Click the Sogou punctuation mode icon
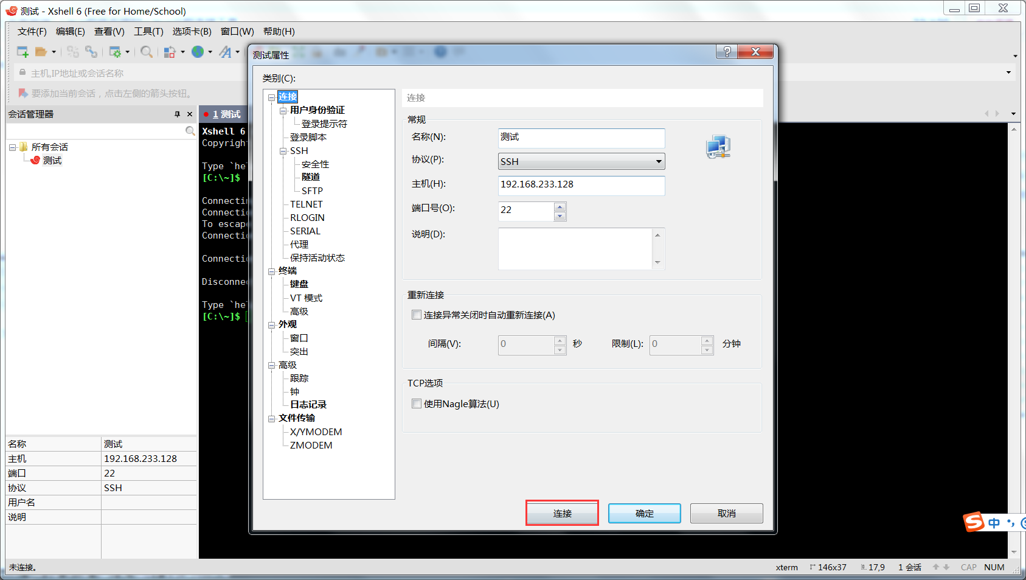 coord(1011,523)
